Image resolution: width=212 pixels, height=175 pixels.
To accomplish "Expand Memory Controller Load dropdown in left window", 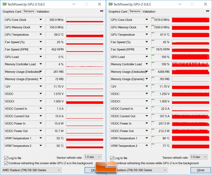I will 40,64.
